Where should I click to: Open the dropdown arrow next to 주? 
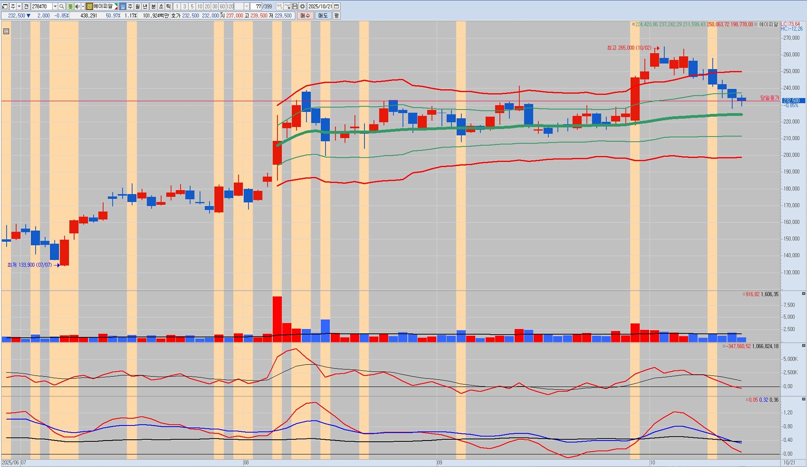pyautogui.click(x=19, y=7)
